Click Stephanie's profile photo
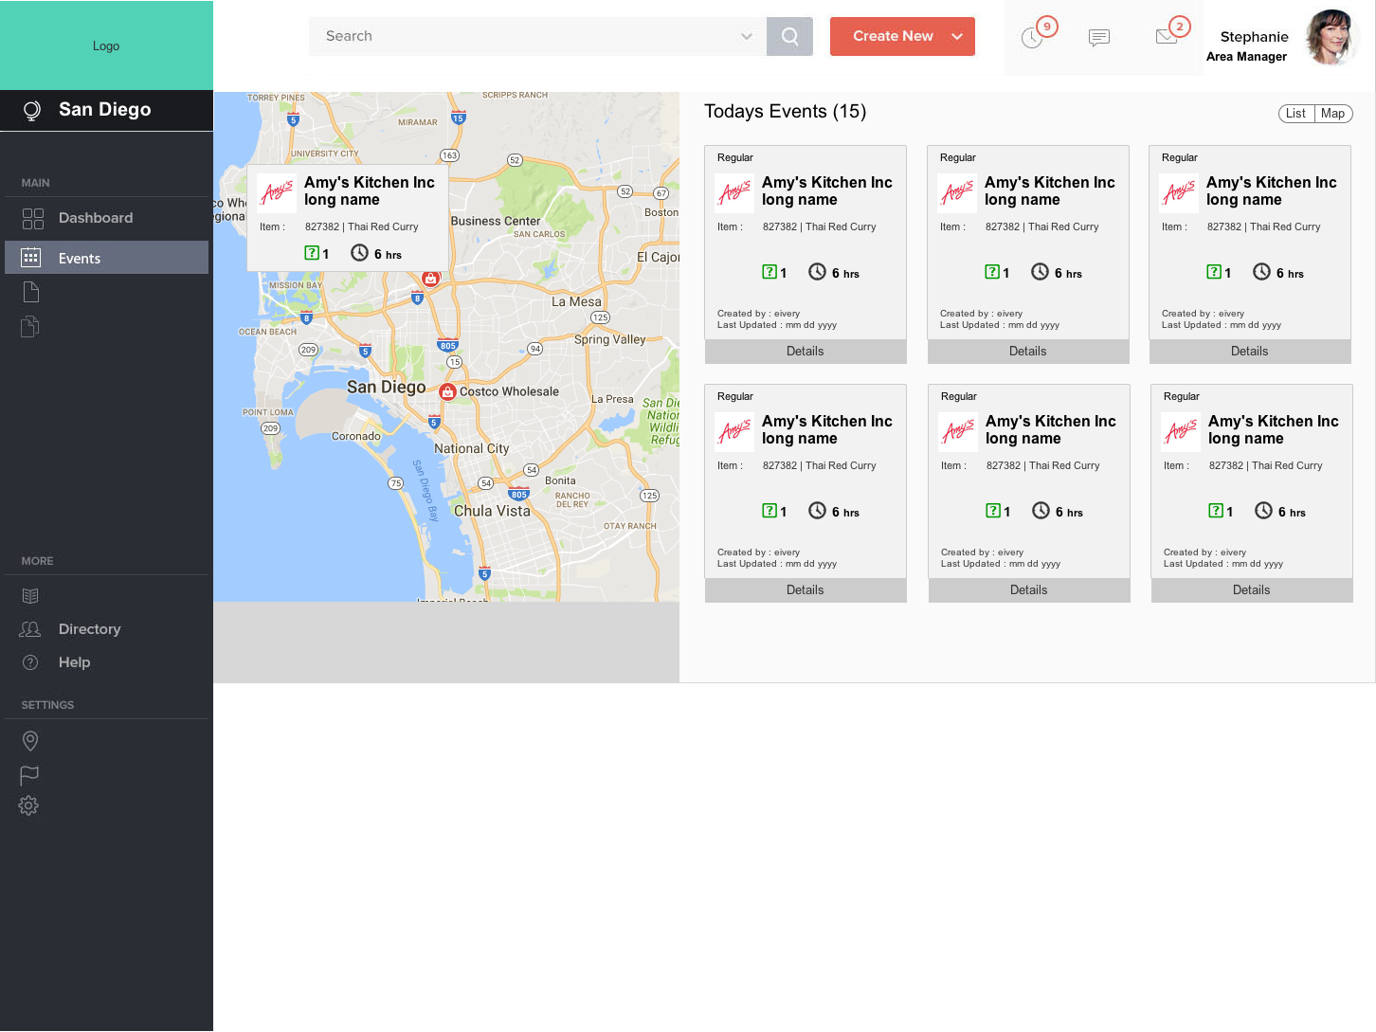The image size is (1376, 1032). (1331, 39)
